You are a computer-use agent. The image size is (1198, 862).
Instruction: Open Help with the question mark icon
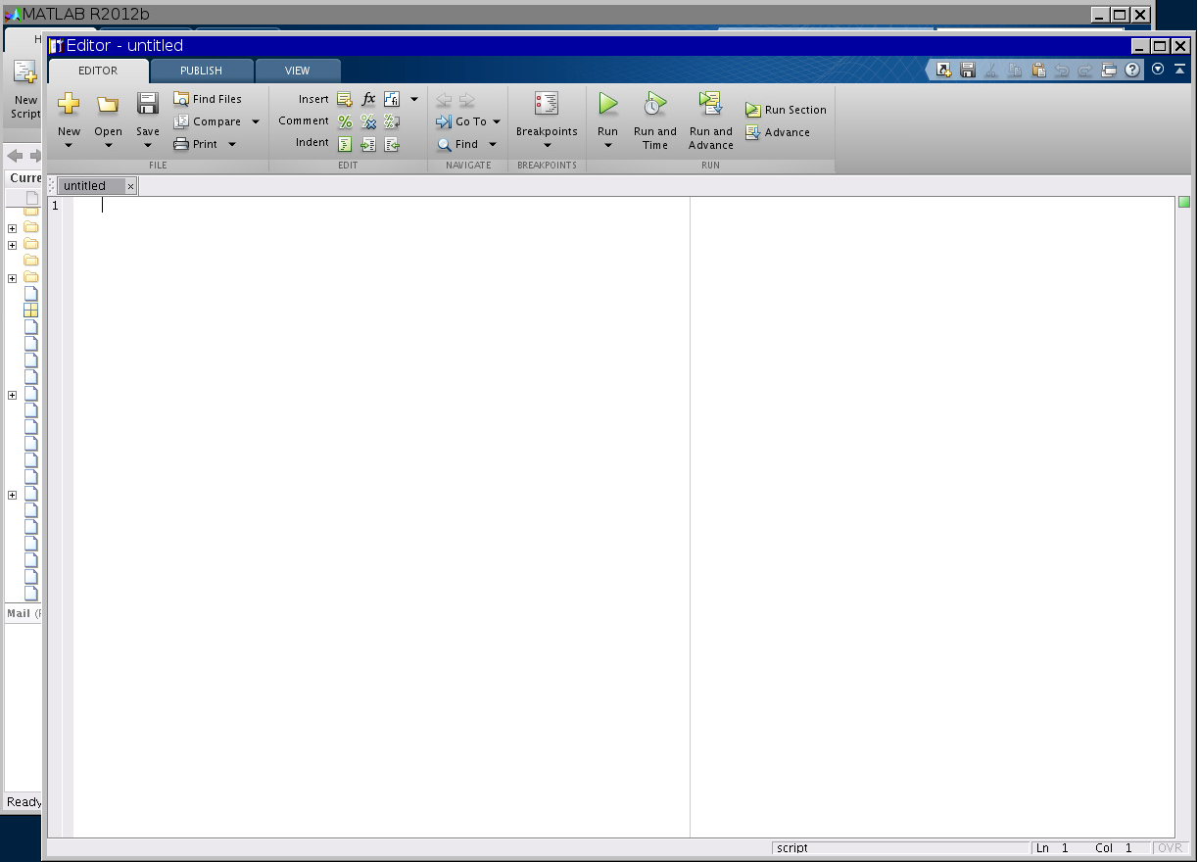1132,70
